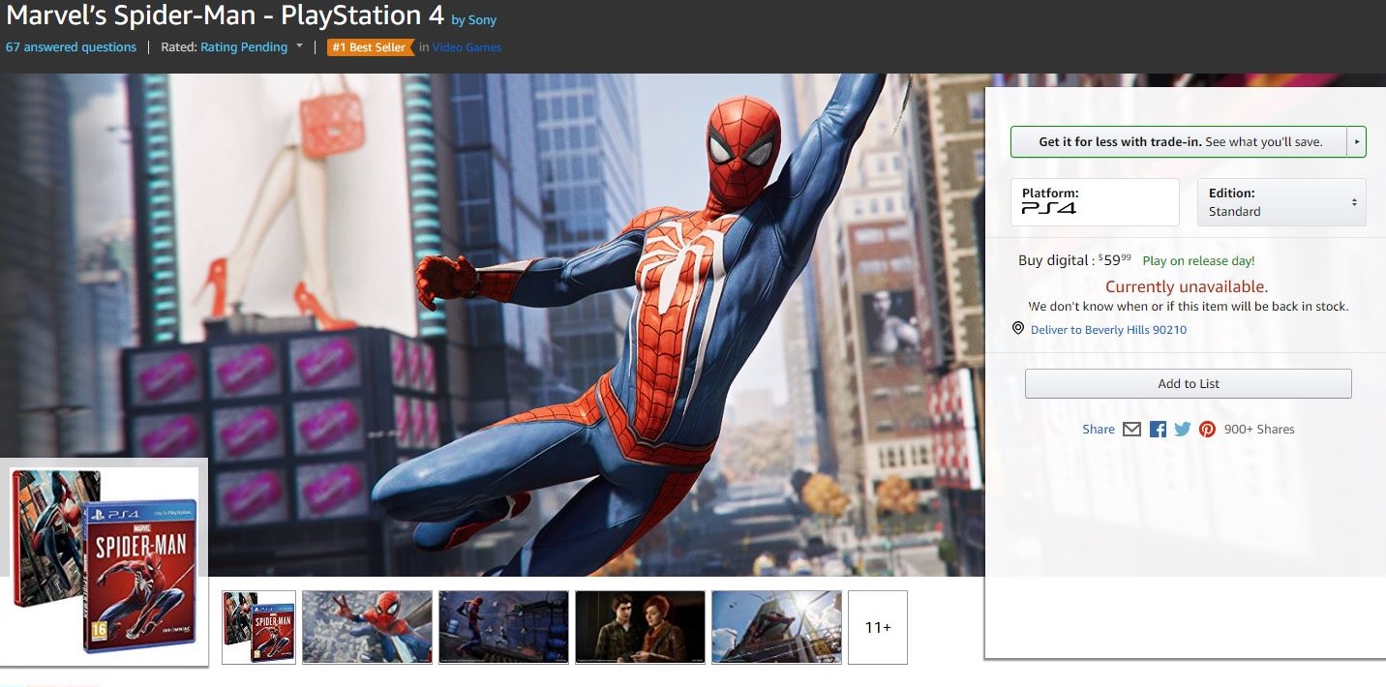Viewport: 1386px width, 687px height.
Task: Select the dark rooftop scene thumbnail
Action: 503,627
